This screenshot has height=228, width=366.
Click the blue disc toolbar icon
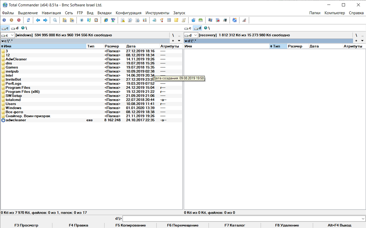[x=234, y=20]
